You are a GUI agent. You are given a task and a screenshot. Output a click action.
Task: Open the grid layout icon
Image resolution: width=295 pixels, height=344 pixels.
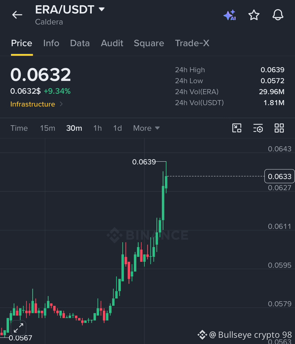tap(279, 128)
